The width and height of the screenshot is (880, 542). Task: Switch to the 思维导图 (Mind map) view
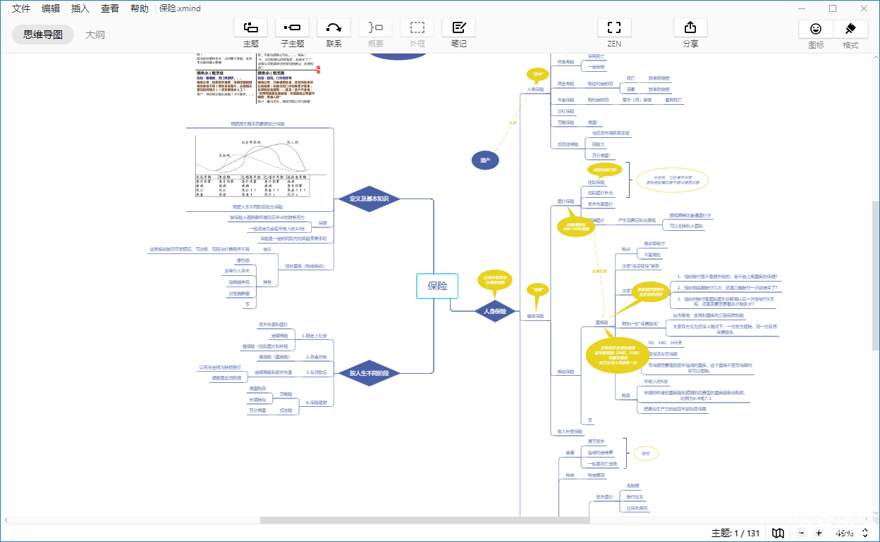point(43,34)
